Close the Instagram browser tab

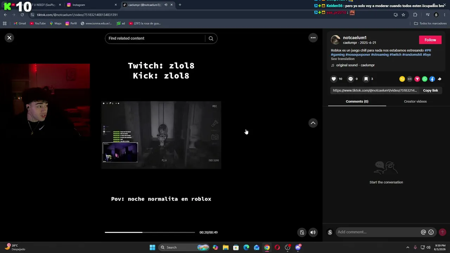click(116, 5)
